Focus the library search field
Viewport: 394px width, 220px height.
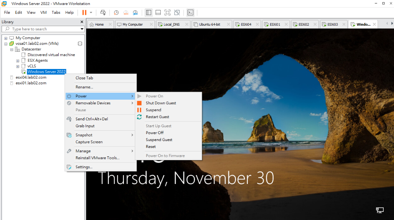tap(43, 29)
